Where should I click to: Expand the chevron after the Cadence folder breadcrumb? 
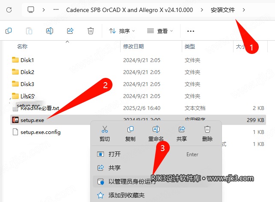202,10
